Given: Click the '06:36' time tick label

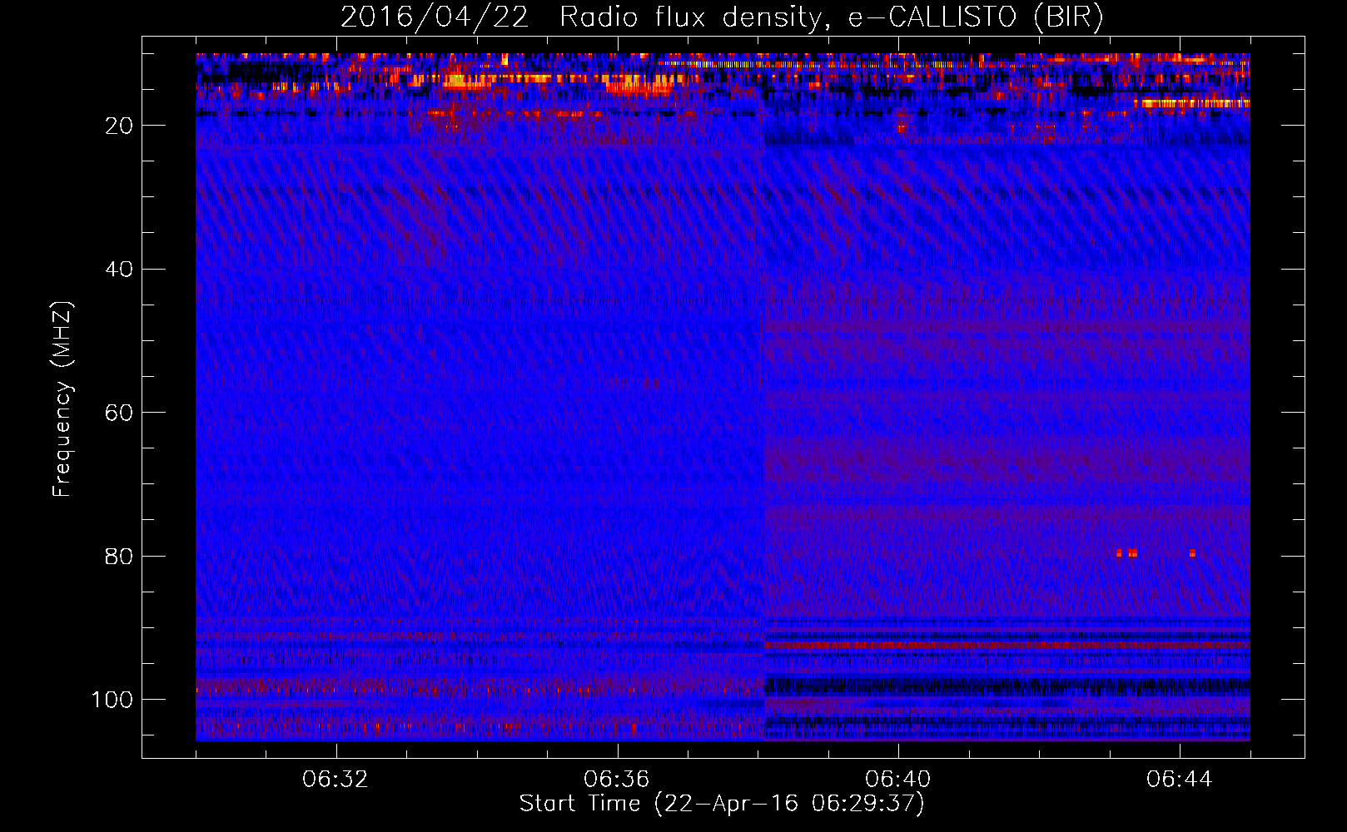Looking at the screenshot, I should [617, 780].
